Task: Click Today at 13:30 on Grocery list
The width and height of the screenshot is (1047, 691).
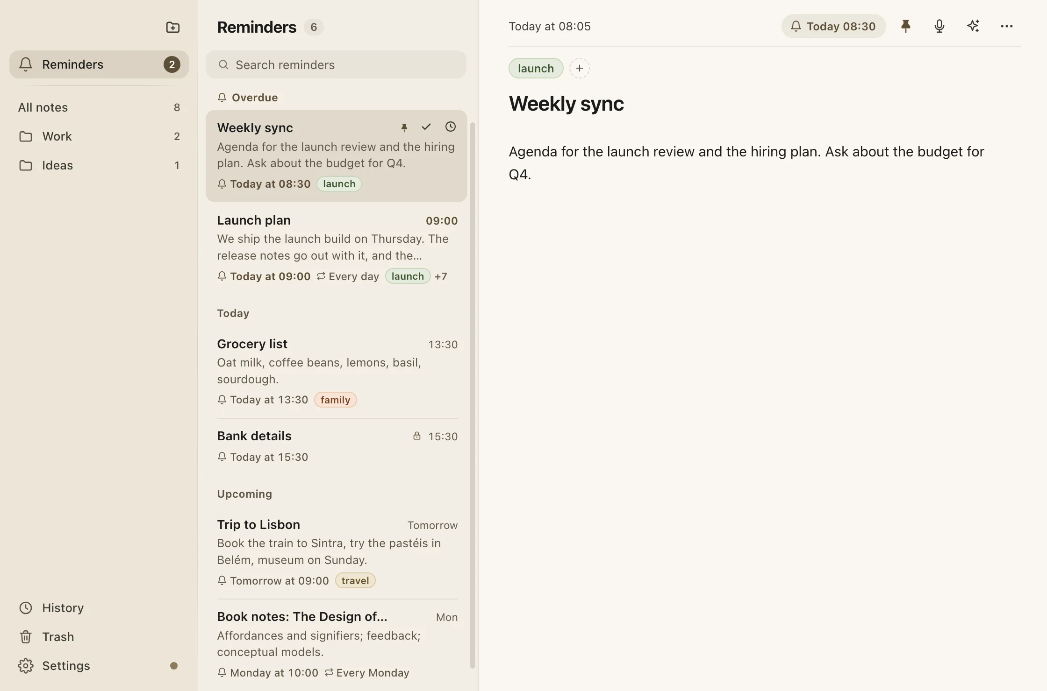Action: click(x=263, y=400)
